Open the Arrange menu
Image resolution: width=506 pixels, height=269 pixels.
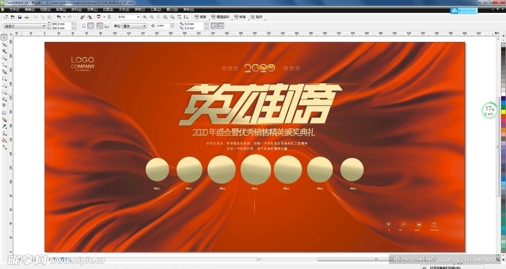(x=77, y=10)
